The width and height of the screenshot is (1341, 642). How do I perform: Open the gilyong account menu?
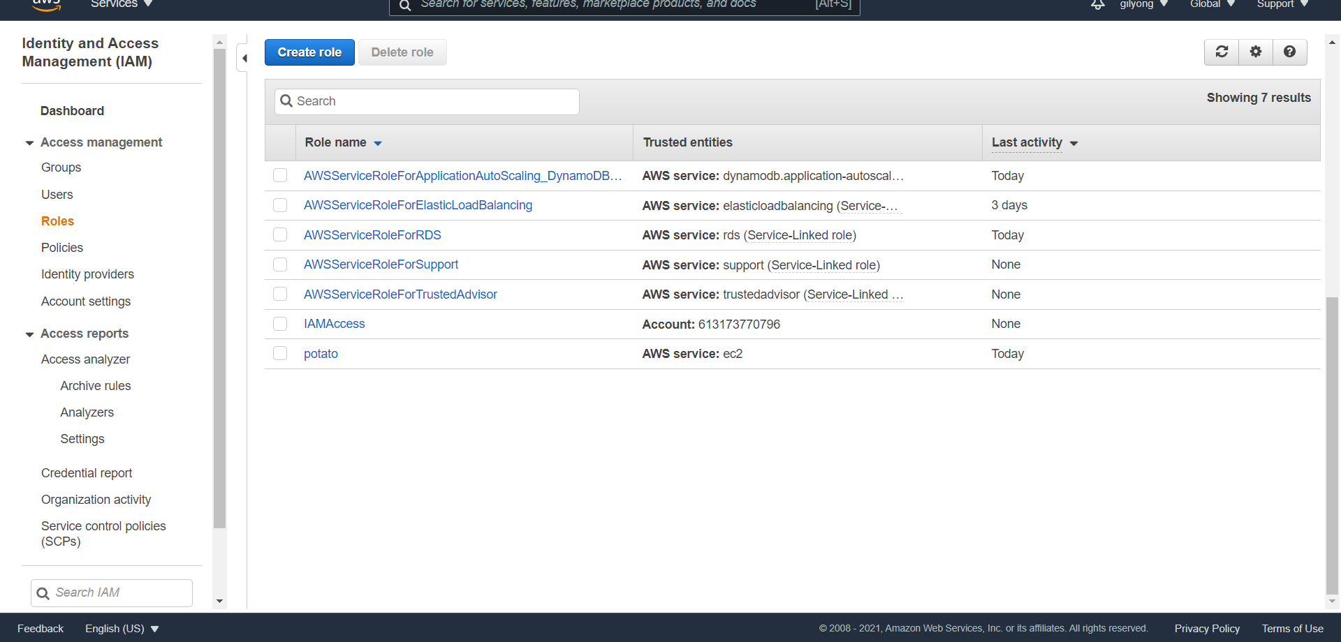(1144, 4)
